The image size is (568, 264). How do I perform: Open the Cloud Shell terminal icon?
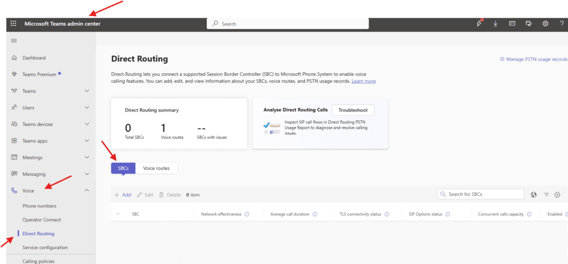click(x=512, y=24)
